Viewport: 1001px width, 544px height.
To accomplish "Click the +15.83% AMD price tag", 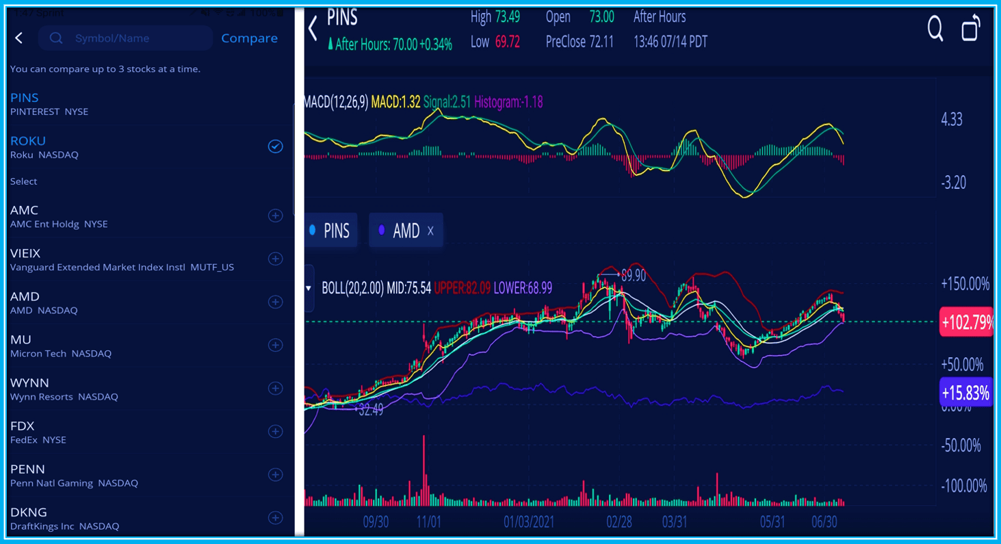I will point(965,392).
